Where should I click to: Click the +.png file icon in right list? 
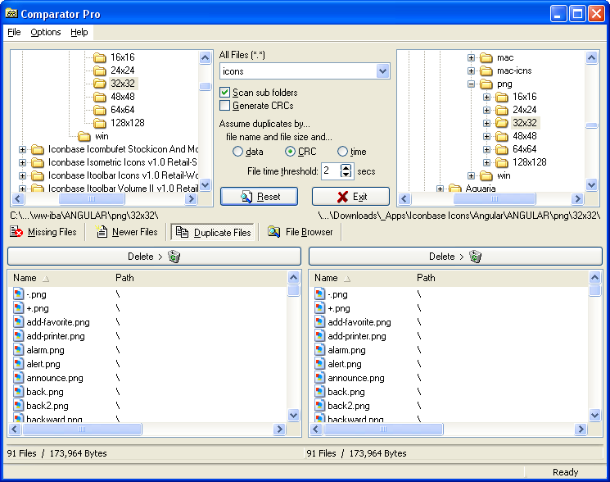click(319, 308)
